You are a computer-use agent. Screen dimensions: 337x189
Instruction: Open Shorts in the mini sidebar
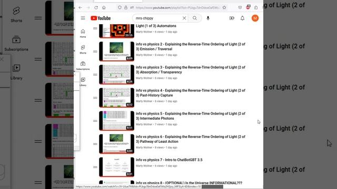[83, 49]
